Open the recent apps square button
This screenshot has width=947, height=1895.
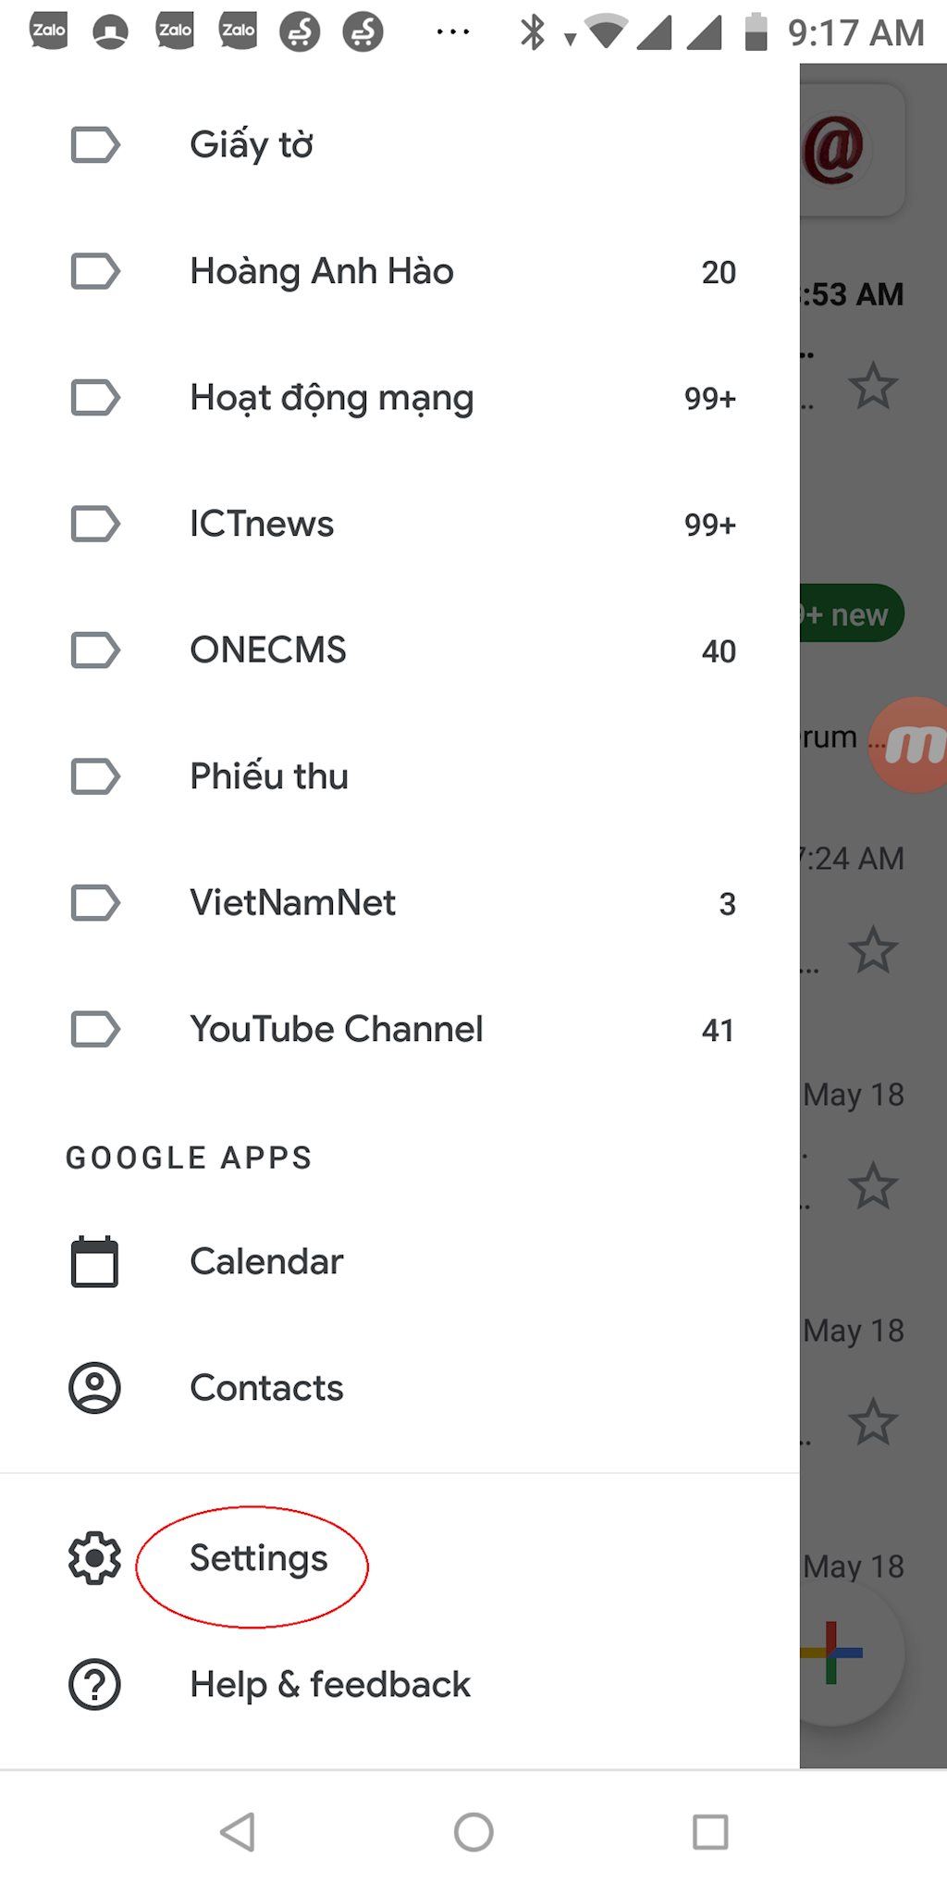(710, 1832)
